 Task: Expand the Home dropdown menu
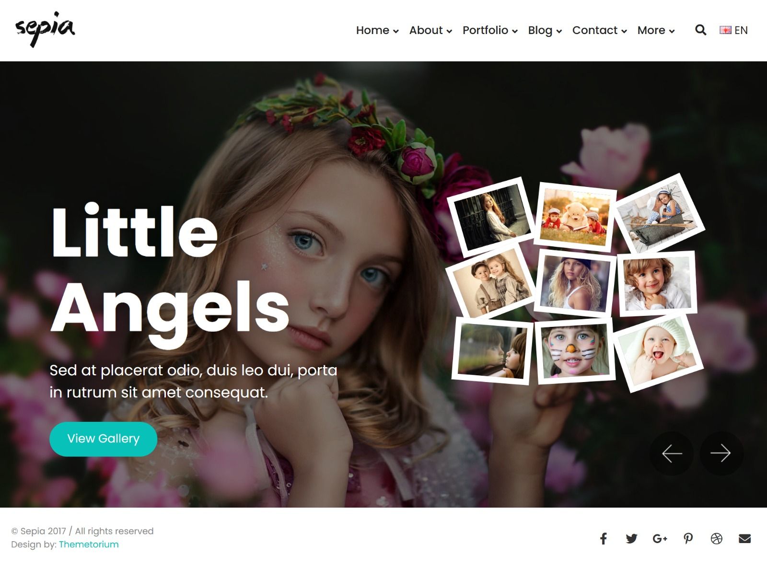pyautogui.click(x=377, y=30)
